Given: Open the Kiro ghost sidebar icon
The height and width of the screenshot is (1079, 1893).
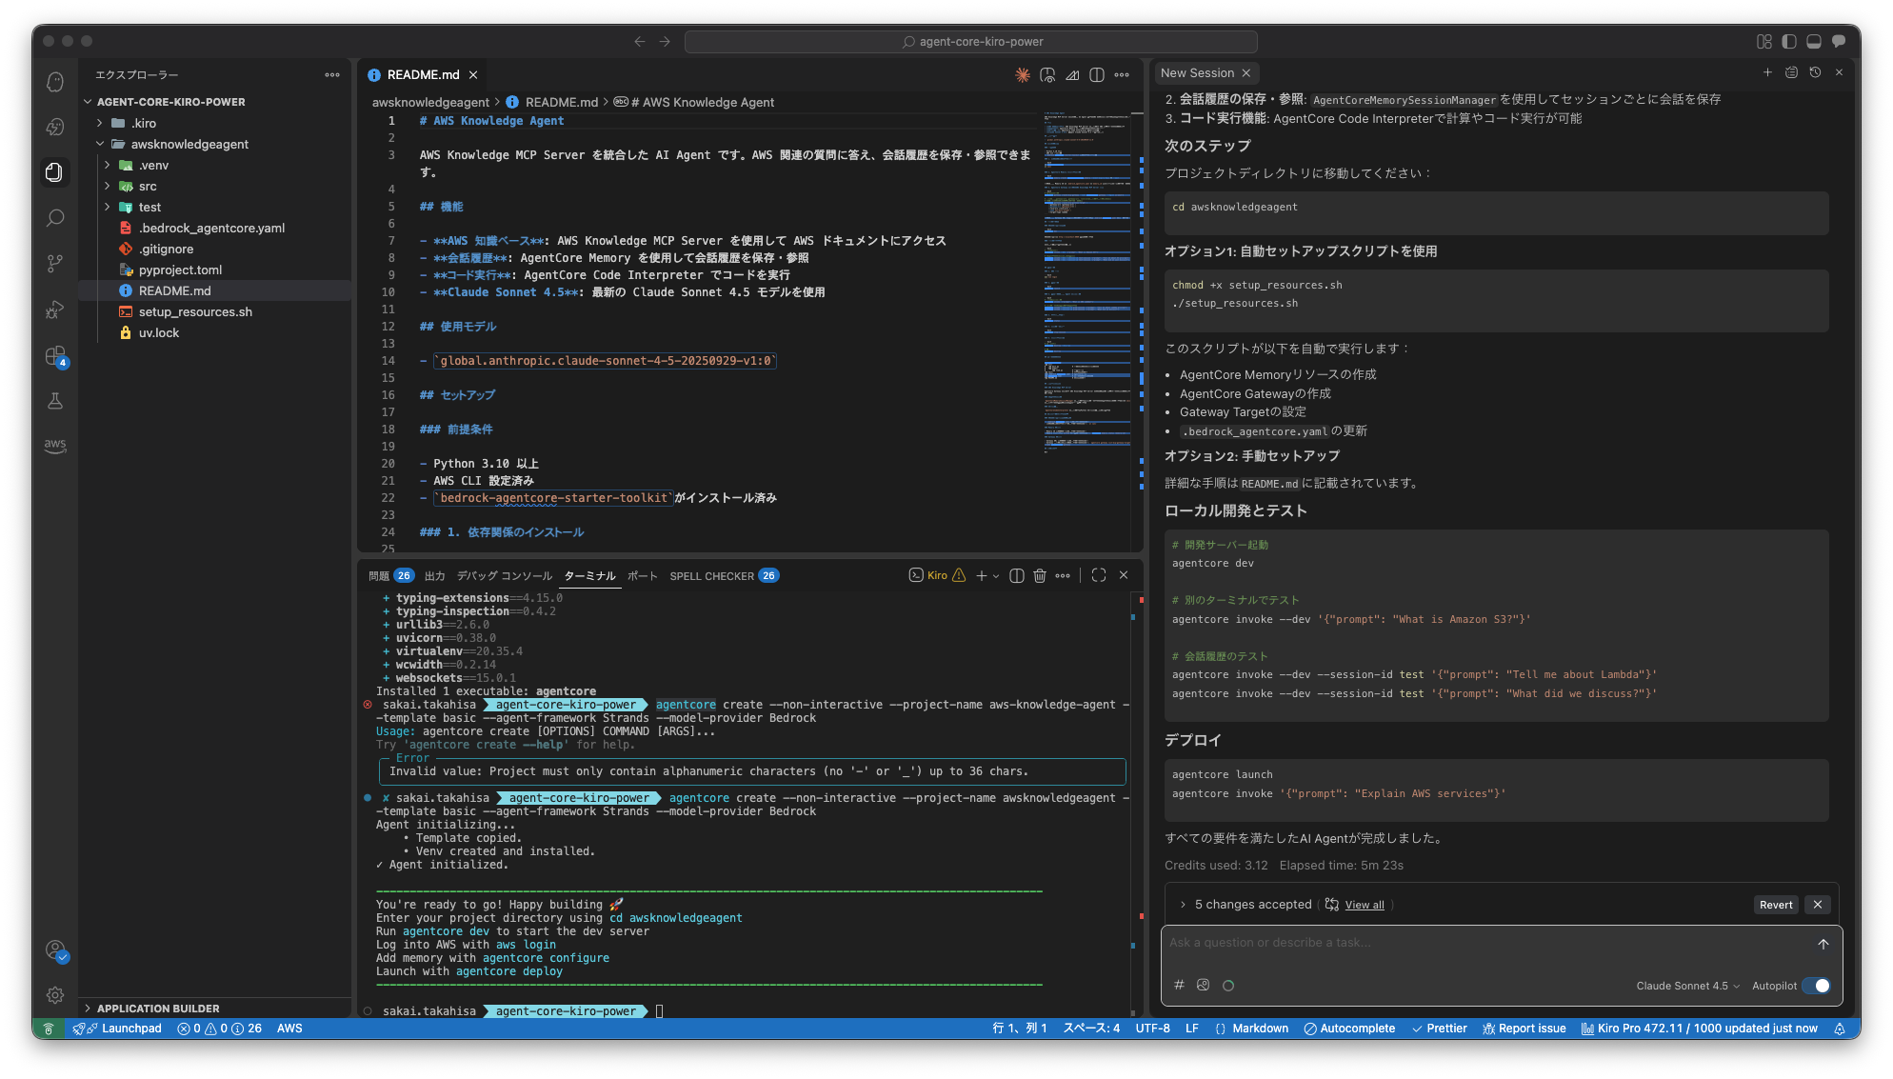Looking at the screenshot, I should (55, 82).
